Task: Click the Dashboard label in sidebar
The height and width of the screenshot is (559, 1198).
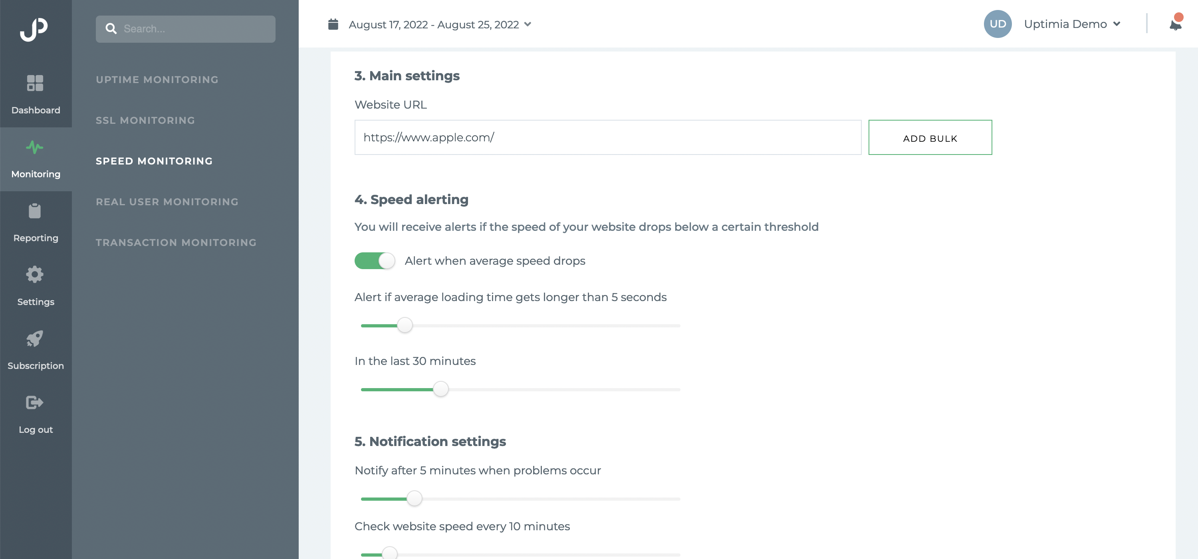Action: point(36,110)
